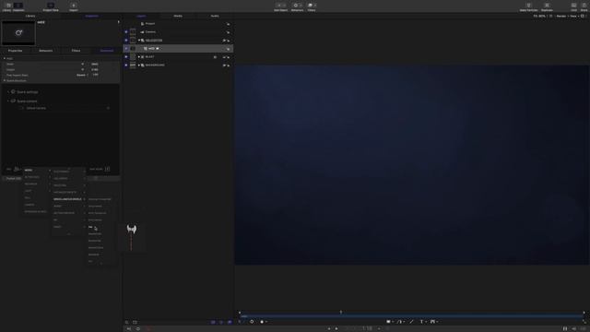Screen dimensions: 590x332
Task: Toggle visibility checkbox of the Camera layer
Action: pyautogui.click(x=126, y=32)
